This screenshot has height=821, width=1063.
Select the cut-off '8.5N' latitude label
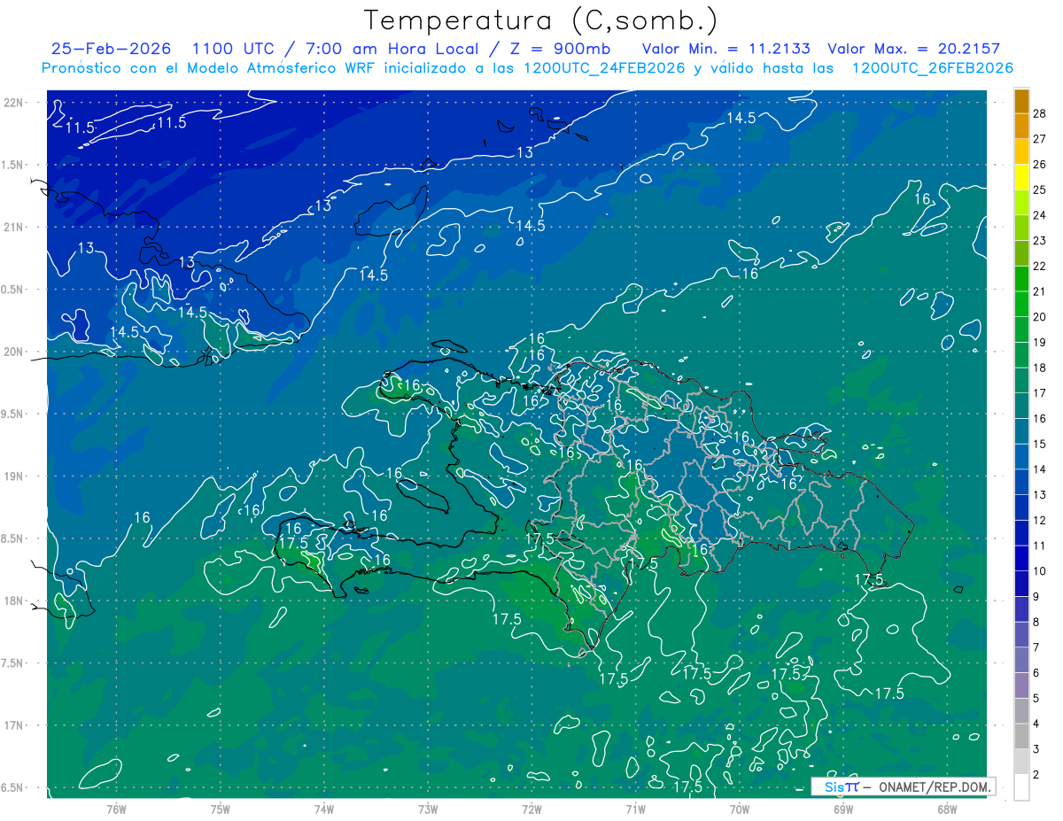click(13, 538)
